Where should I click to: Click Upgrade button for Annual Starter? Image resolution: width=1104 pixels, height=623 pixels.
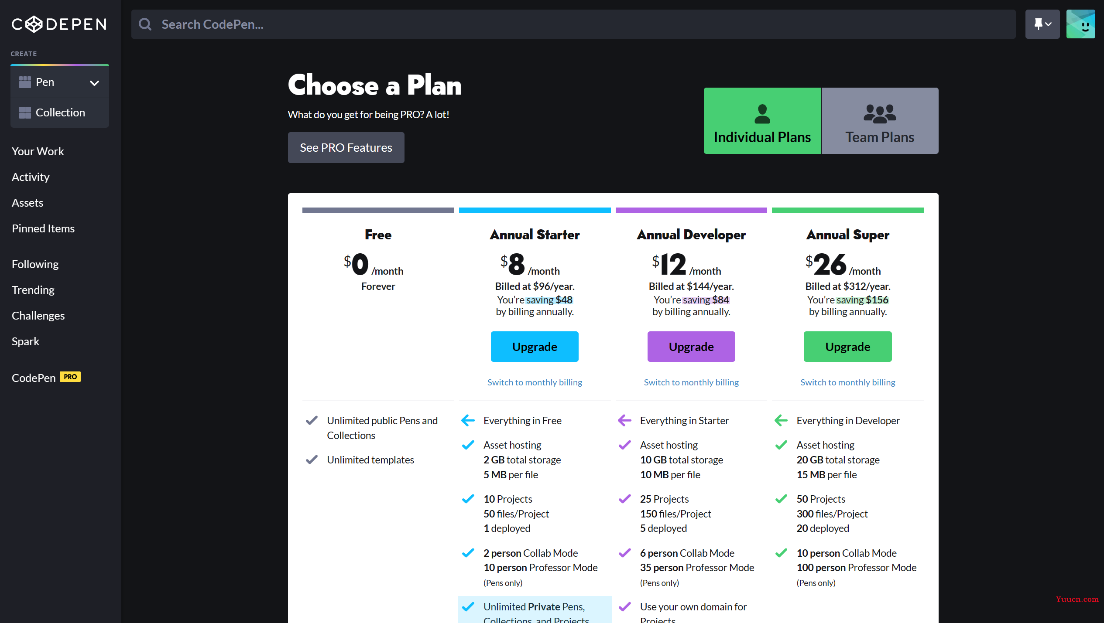click(535, 346)
